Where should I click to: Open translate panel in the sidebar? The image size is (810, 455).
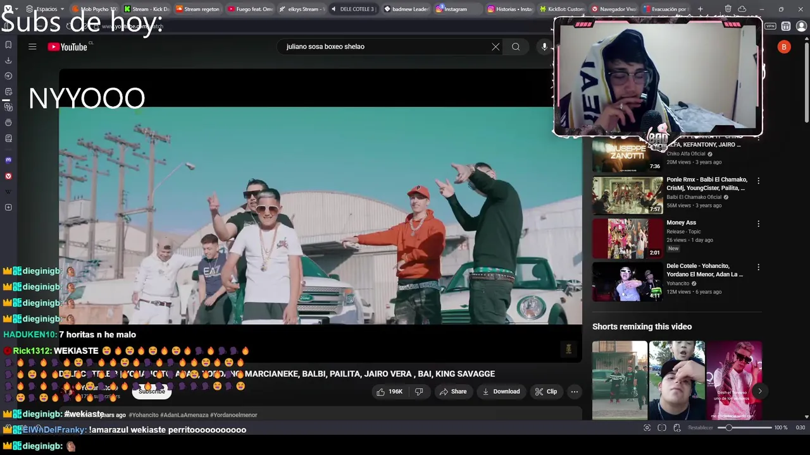click(x=8, y=107)
